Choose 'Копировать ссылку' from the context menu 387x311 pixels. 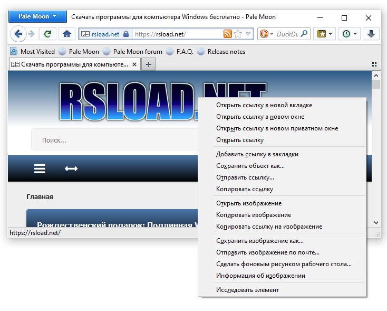coord(245,189)
